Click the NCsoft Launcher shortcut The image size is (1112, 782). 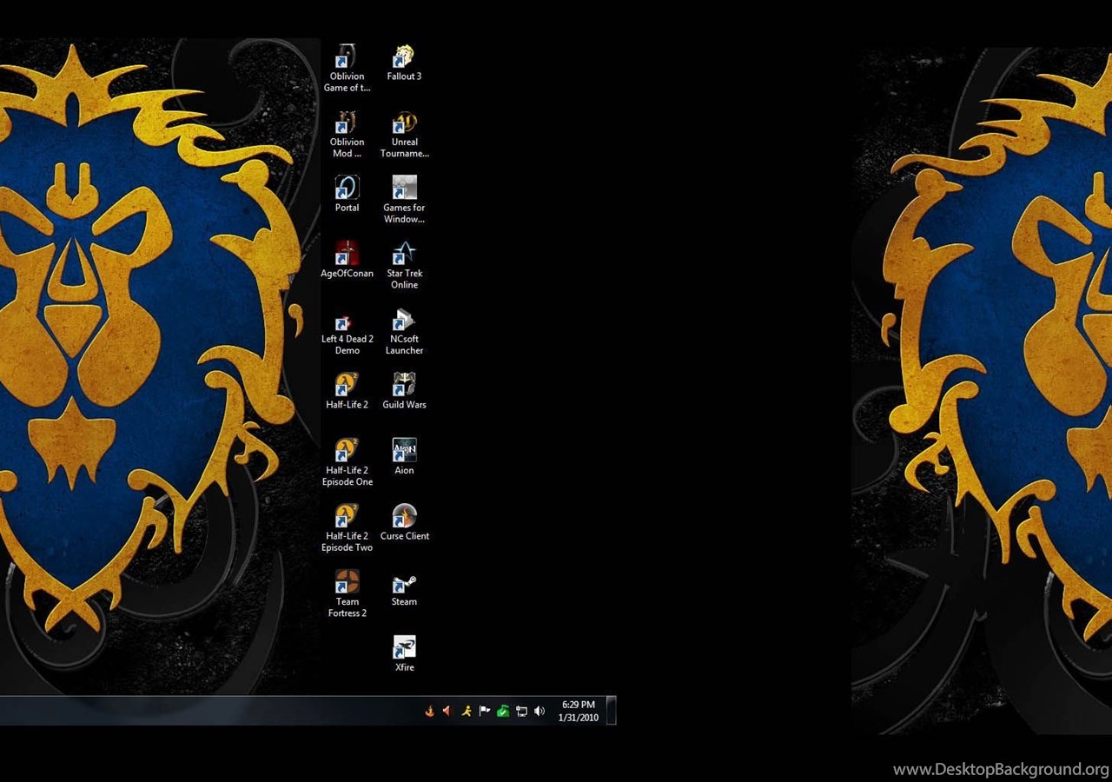(x=404, y=331)
